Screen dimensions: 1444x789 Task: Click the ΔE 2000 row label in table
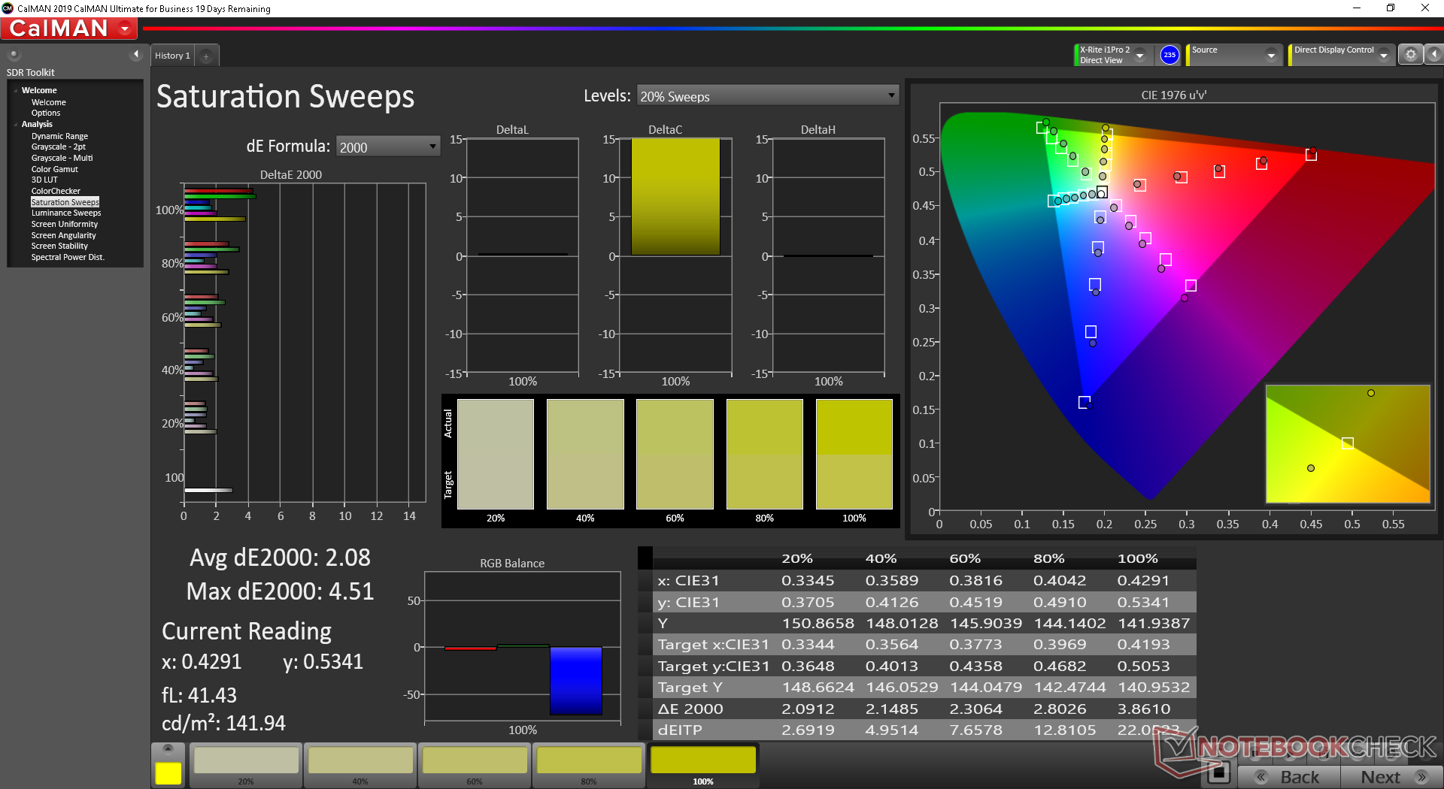click(x=690, y=709)
